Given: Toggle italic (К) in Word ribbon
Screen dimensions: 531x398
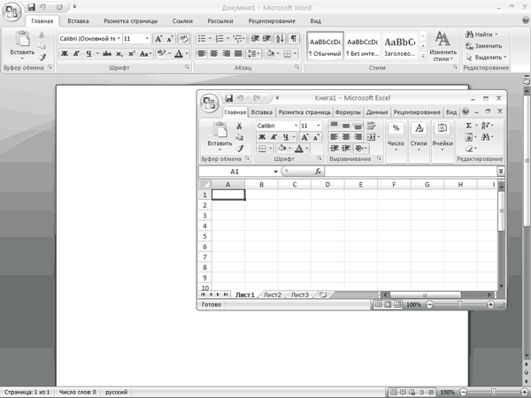Looking at the screenshot, I should 76,53.
